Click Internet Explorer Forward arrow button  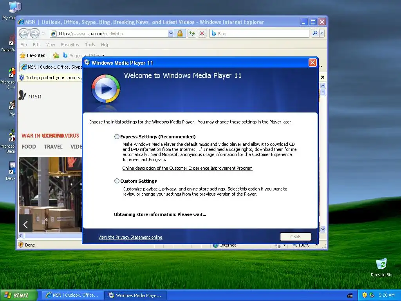[x=34, y=33]
